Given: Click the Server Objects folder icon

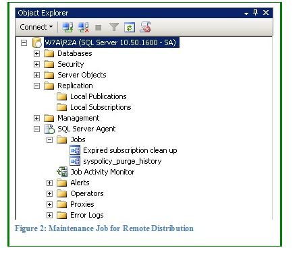Looking at the screenshot, I should coord(49,75).
